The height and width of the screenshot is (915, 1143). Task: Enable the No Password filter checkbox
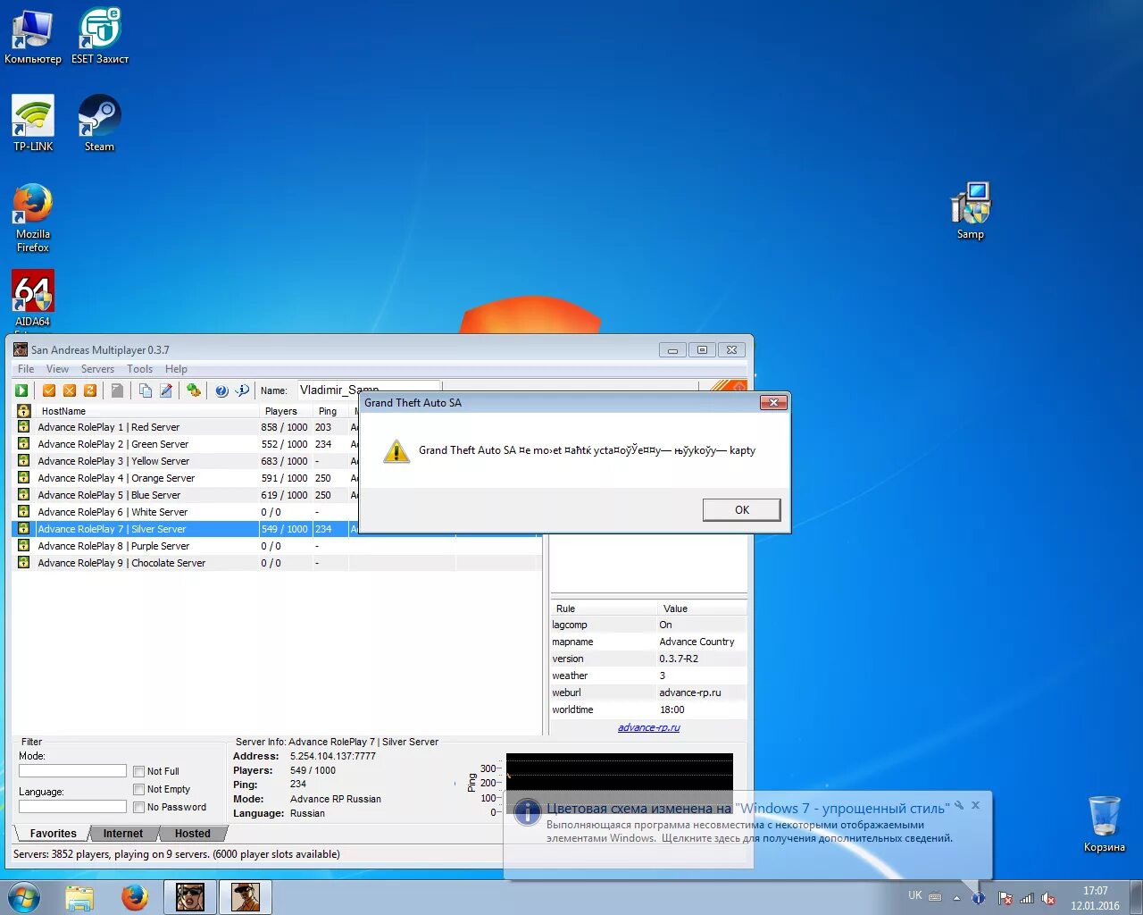tap(138, 807)
